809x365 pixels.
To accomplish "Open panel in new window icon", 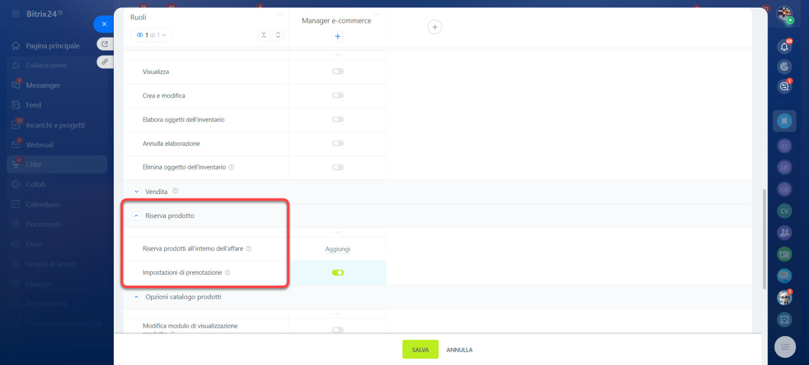I will pos(104,44).
